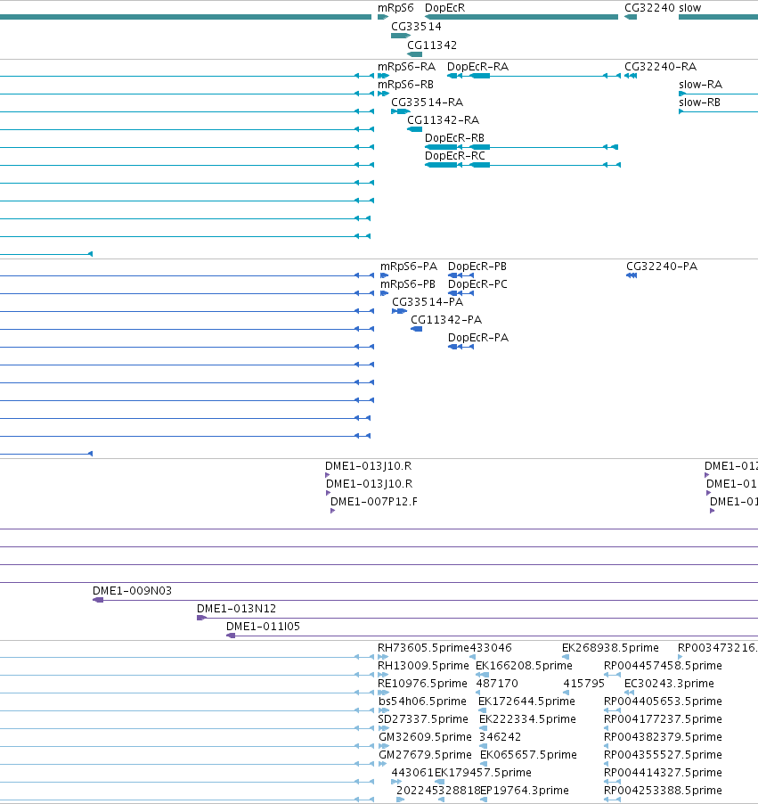Open the mRpS6-PB protein label
758x804 pixels.
(x=407, y=284)
